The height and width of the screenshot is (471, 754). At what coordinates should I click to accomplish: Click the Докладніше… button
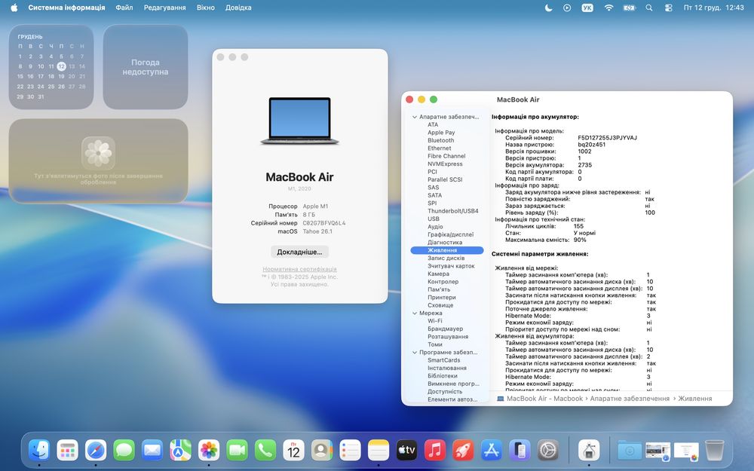click(x=299, y=252)
